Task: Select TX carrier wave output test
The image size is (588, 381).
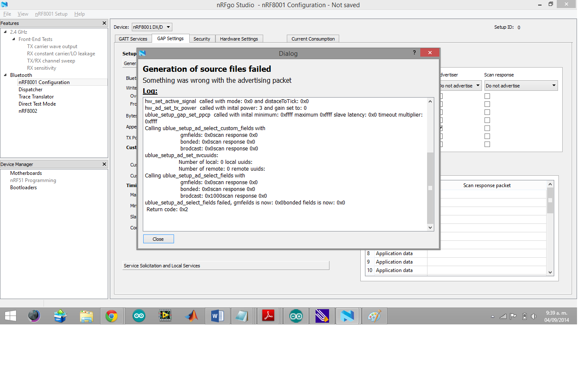Action: [x=52, y=46]
